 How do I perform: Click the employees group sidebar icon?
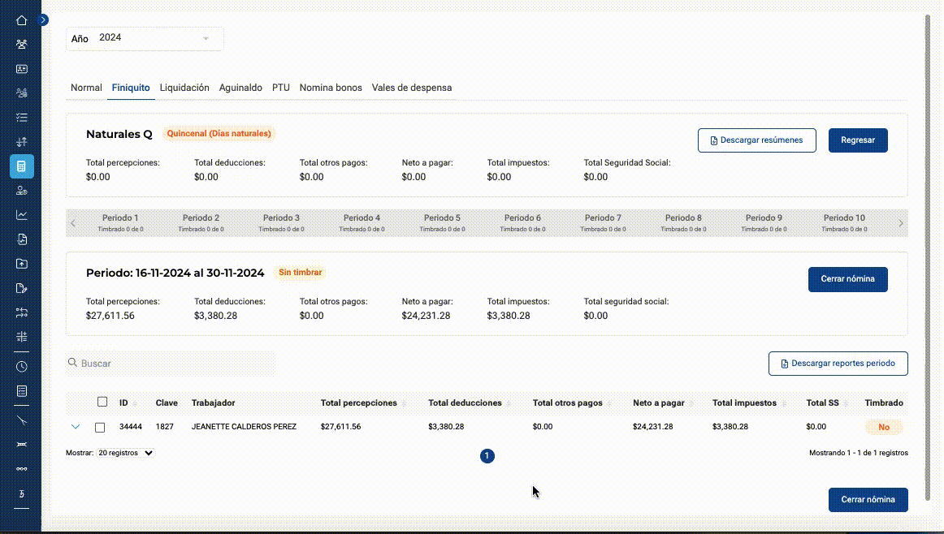pyautogui.click(x=22, y=45)
